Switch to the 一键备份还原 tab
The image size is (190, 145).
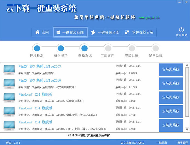coord(105,32)
